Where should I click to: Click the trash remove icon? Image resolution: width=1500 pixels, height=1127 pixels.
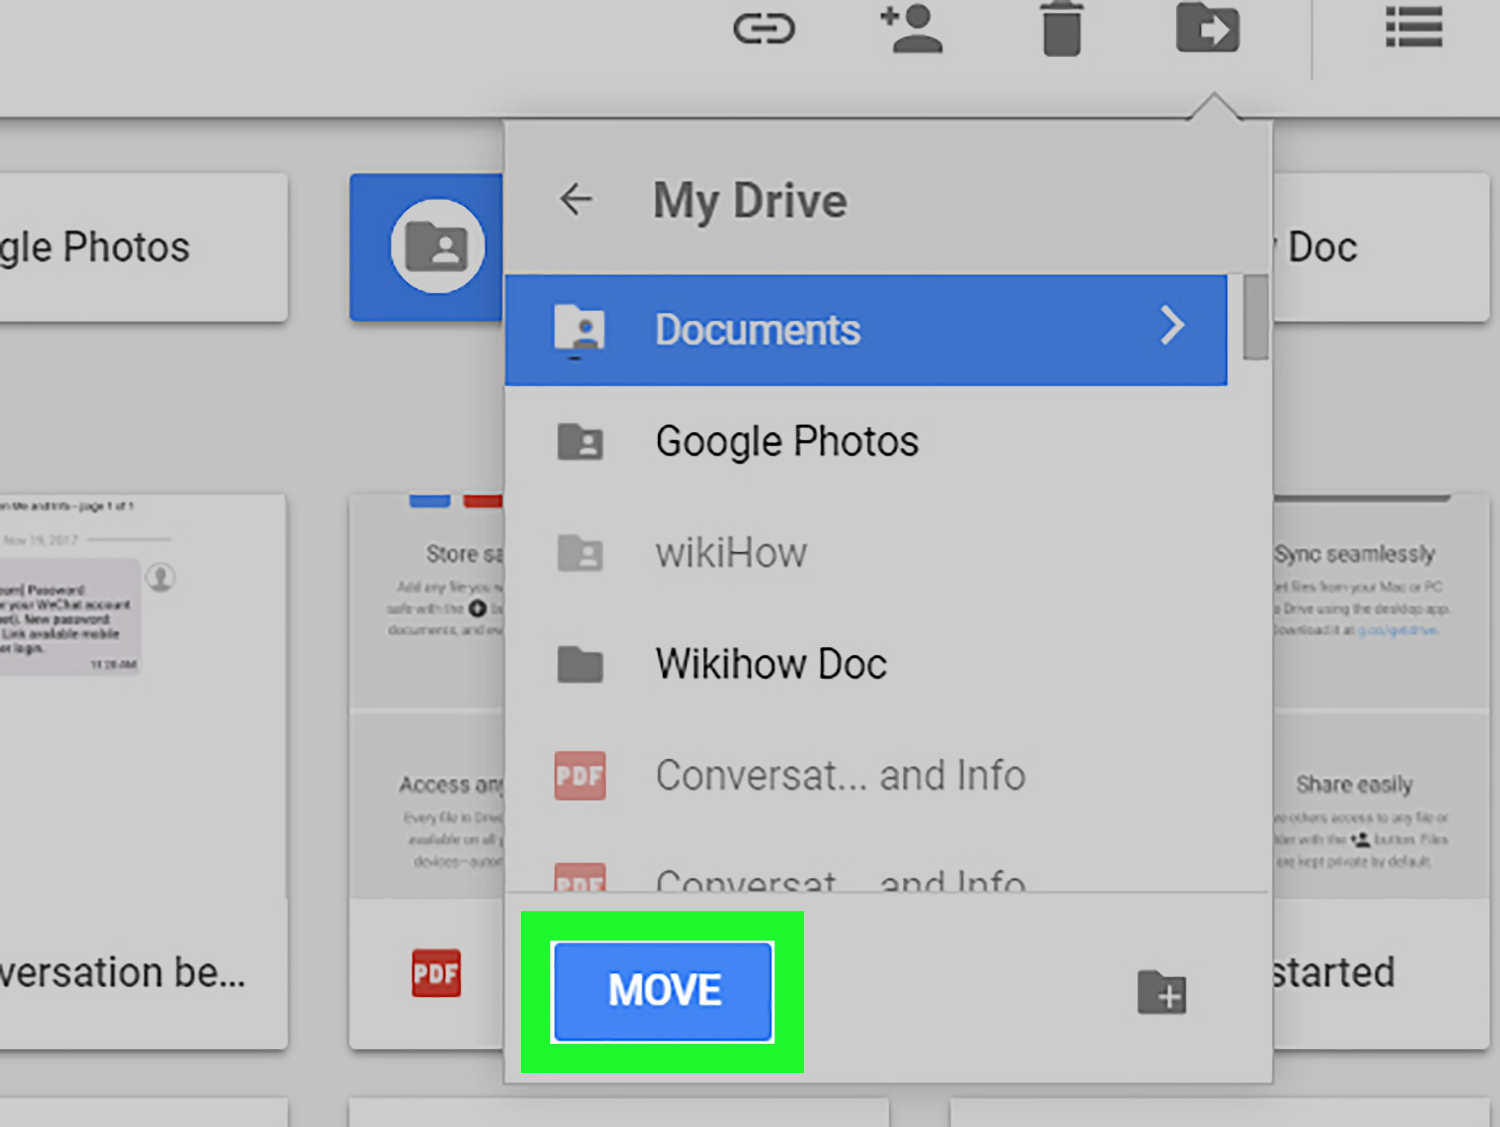coord(1061,29)
